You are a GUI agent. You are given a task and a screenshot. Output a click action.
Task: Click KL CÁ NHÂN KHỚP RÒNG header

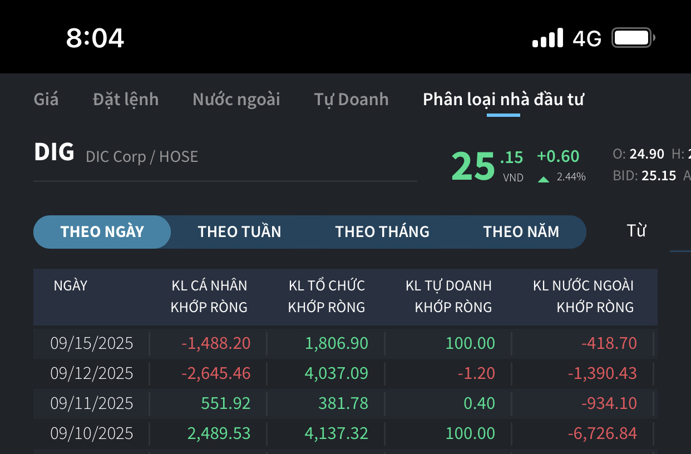pyautogui.click(x=209, y=296)
